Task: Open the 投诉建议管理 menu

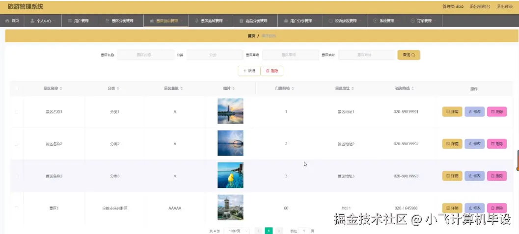Action: [345, 21]
